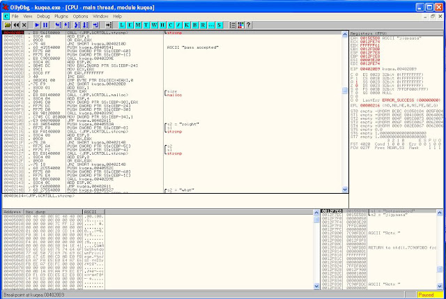This screenshot has height=299, width=446.
Task: Click the EFL 00000216 flags line
Action: pos(394,105)
